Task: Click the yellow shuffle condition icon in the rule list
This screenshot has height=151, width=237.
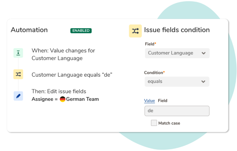Action: 18,75
